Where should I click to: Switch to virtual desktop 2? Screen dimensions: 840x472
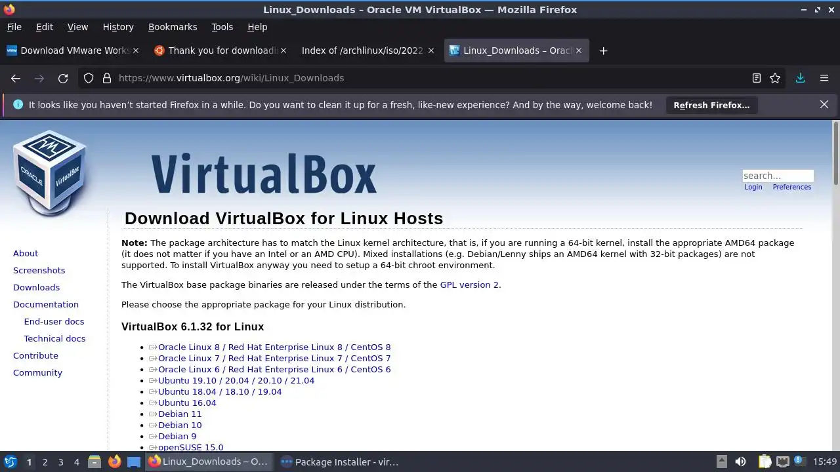[x=45, y=462]
